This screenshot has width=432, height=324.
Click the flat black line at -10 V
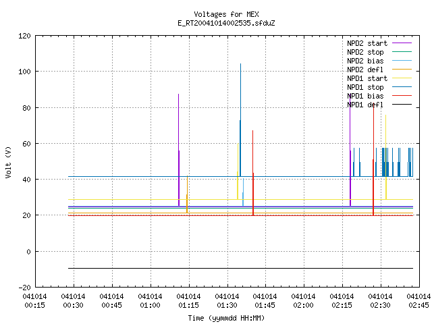pyautogui.click(x=240, y=268)
